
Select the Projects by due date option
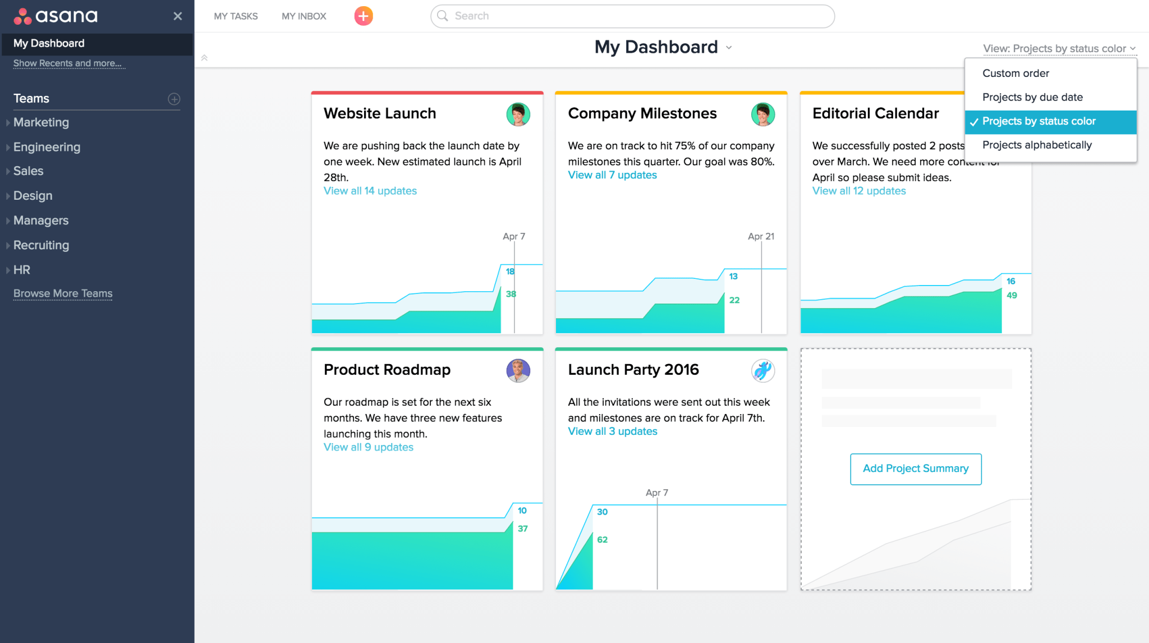click(x=1033, y=97)
